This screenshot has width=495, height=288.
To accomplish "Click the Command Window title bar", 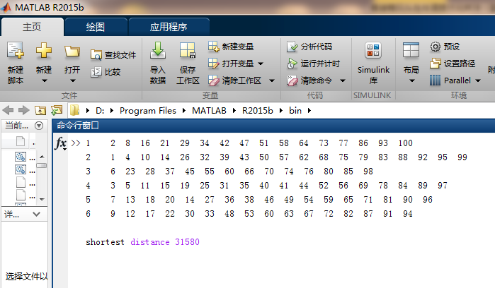I will pos(273,126).
